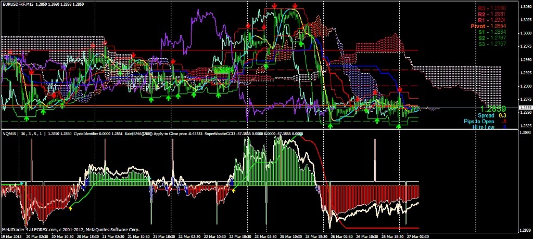Viewport: 533px width, 239px height.
Task: Click the Spread value readout
Action: pos(492,115)
